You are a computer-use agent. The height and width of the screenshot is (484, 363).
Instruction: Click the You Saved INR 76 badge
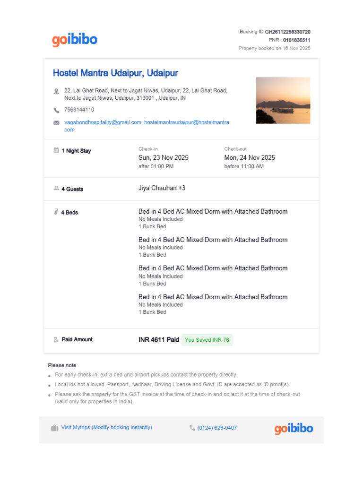click(207, 340)
